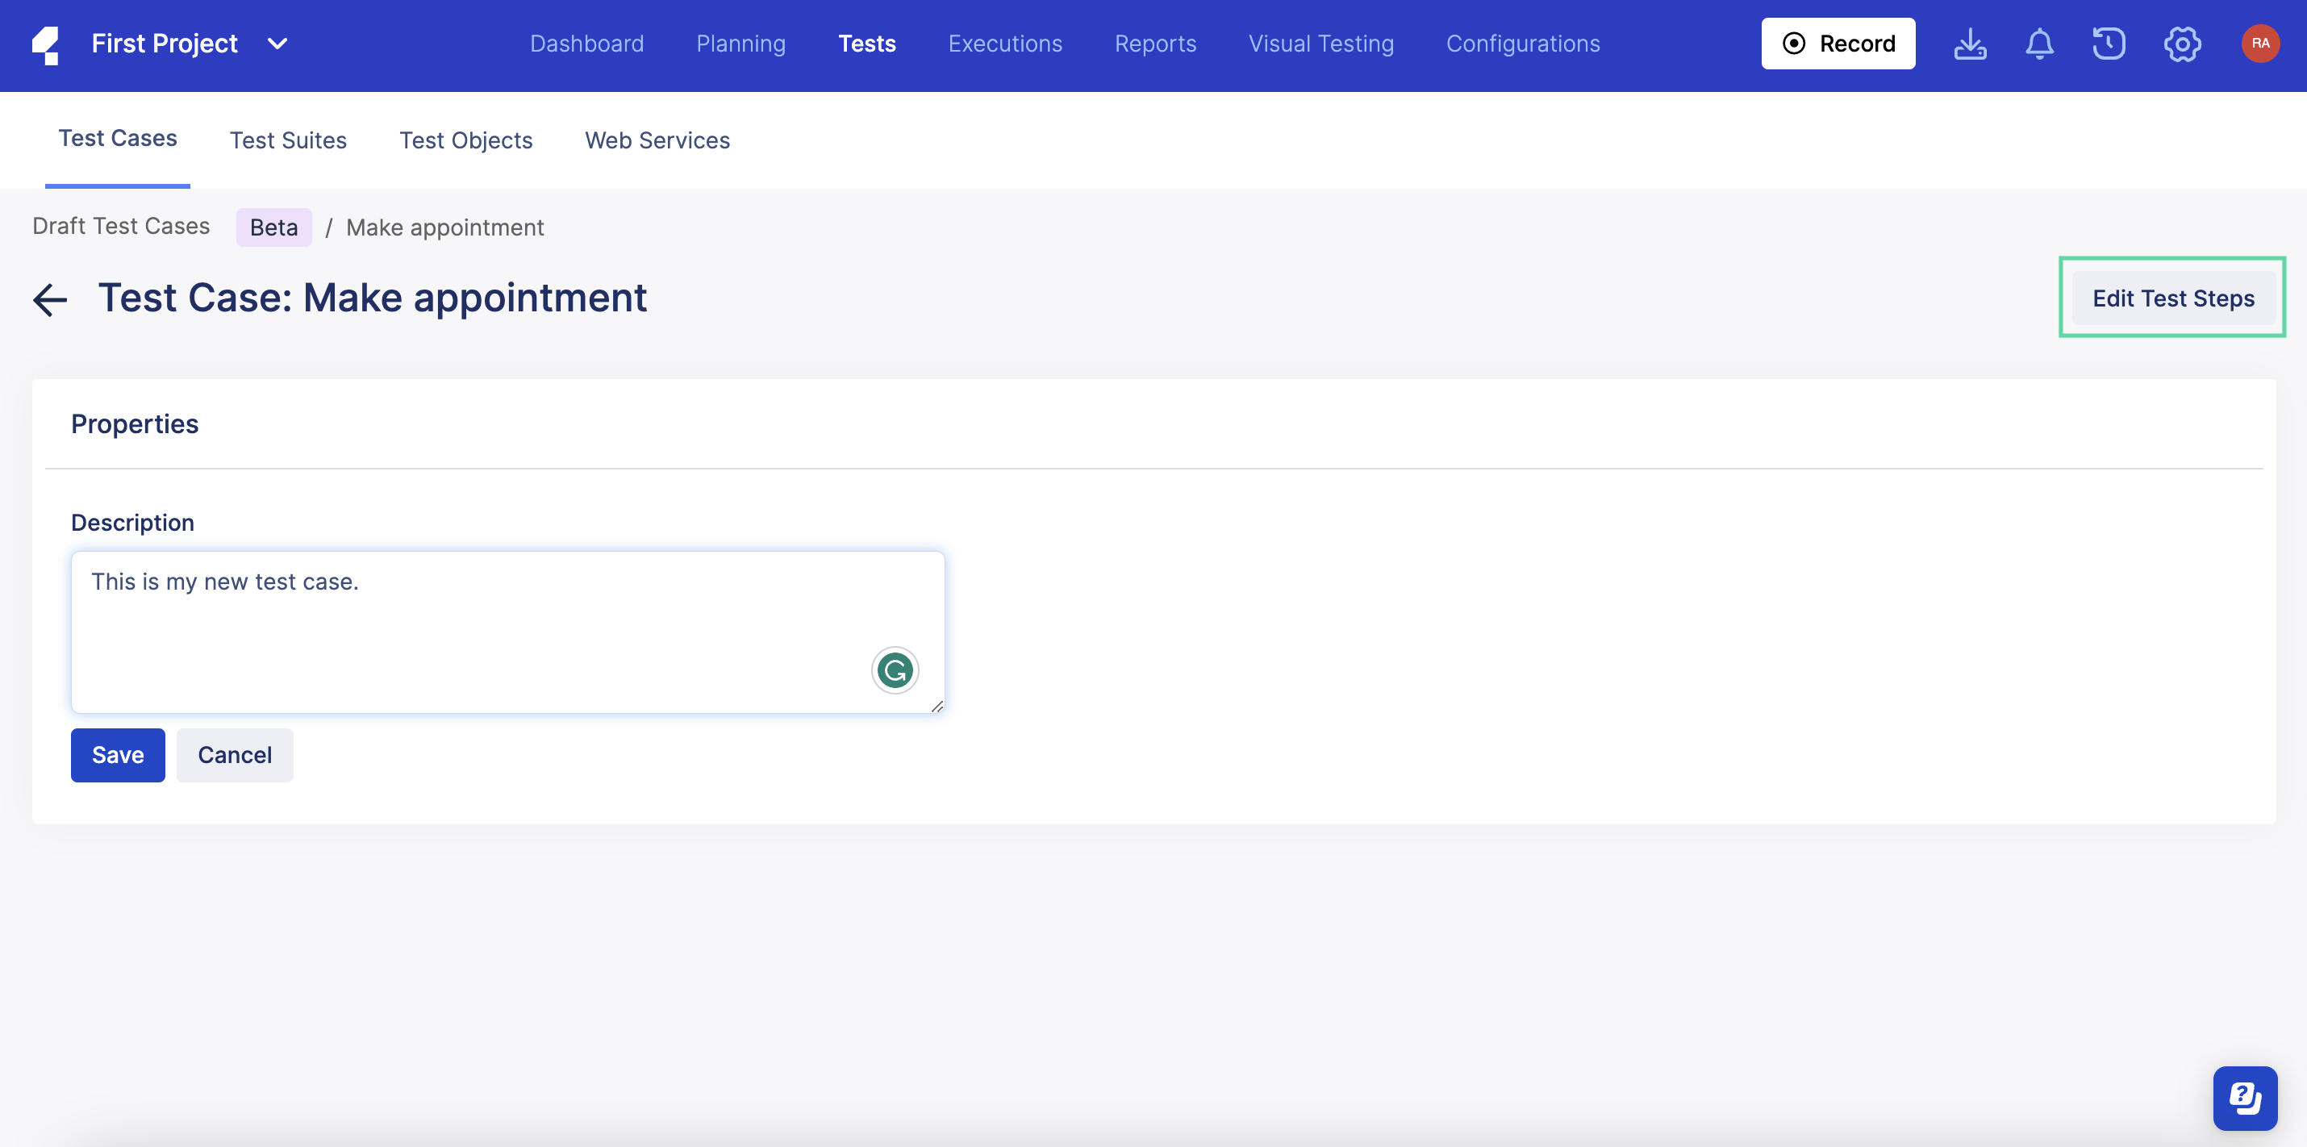The width and height of the screenshot is (2307, 1147).
Task: Click the Save button
Action: coord(118,754)
